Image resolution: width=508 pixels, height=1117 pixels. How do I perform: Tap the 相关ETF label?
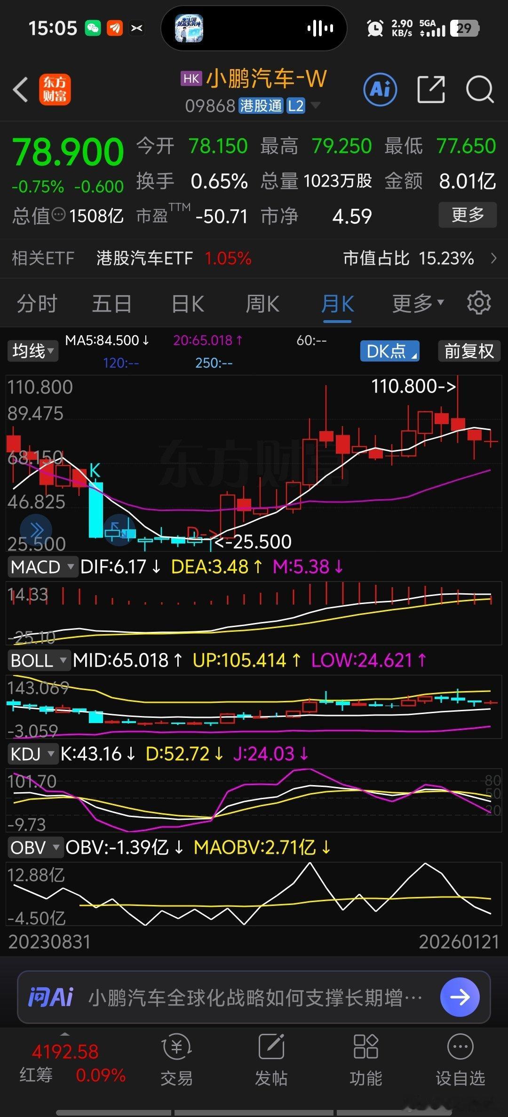coord(43,258)
